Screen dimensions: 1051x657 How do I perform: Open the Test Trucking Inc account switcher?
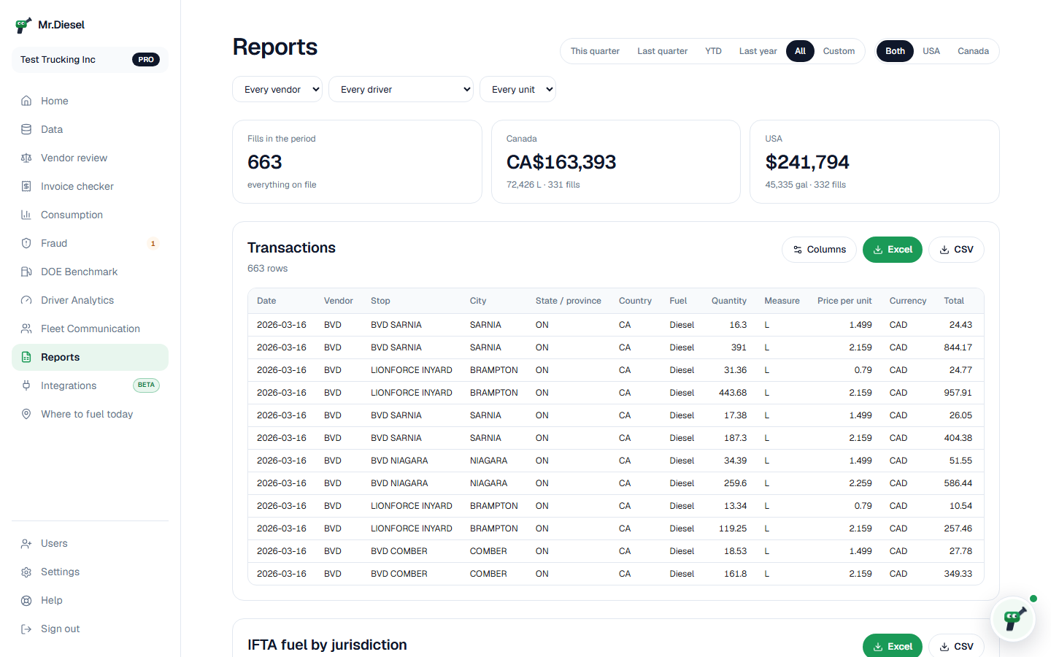(90, 60)
